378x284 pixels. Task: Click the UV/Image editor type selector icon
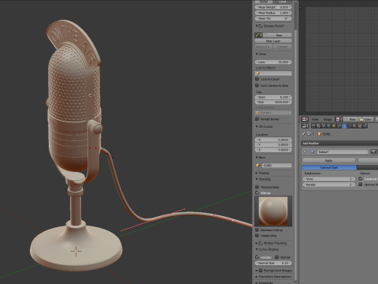305,119
